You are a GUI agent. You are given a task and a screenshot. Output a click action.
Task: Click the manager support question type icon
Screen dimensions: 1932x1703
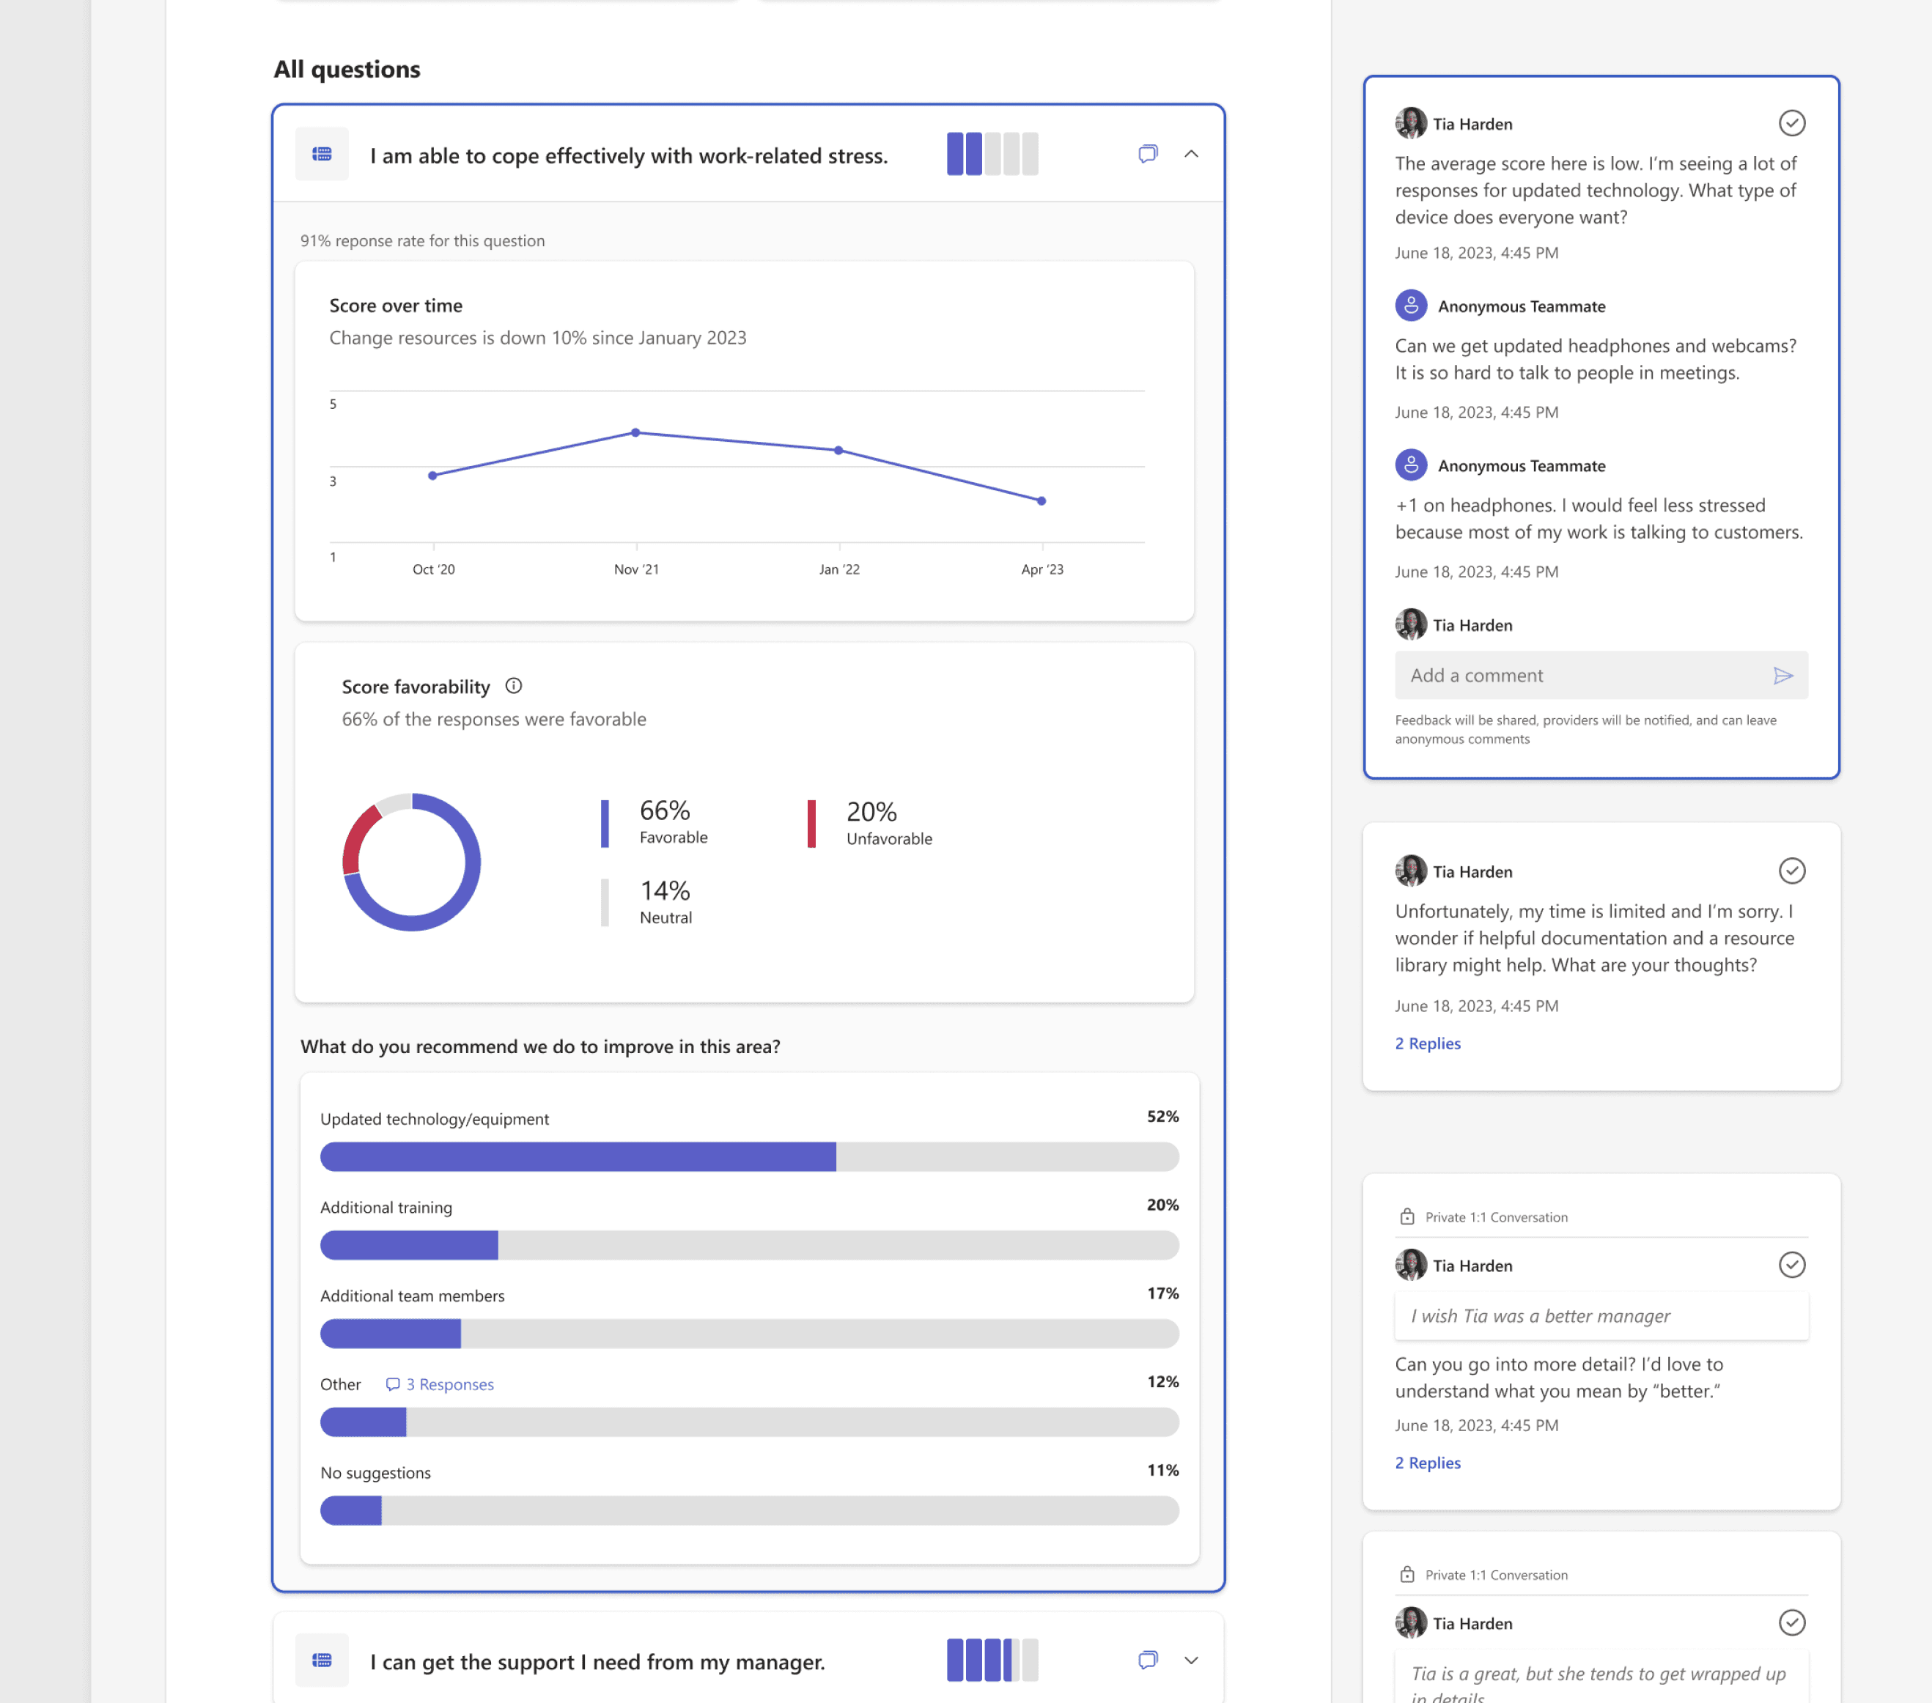tap(322, 1660)
